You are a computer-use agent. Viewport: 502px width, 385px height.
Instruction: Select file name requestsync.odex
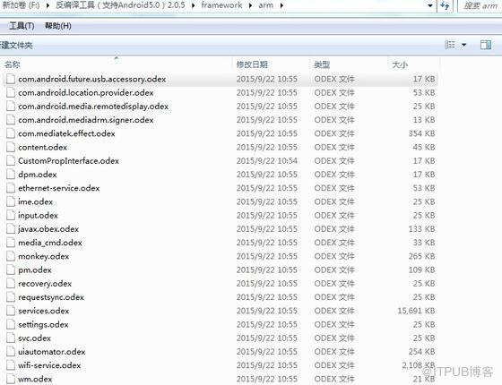pos(51,297)
